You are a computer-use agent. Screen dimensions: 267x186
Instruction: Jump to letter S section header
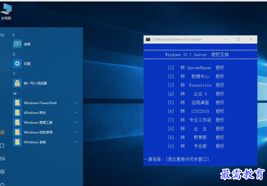point(14,54)
